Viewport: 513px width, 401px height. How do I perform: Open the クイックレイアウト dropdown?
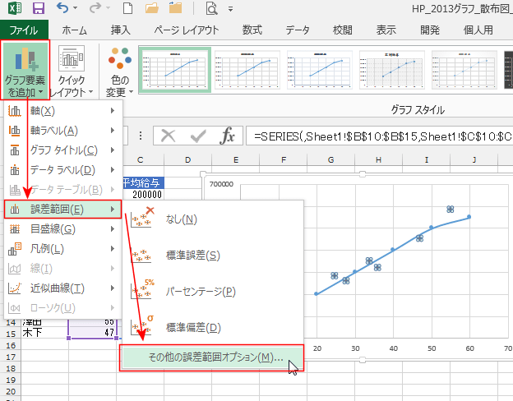[x=72, y=70]
